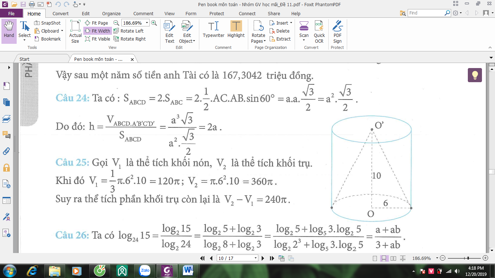The image size is (495, 278).
Task: Open PDF Sign in the Protect group
Action: [337, 32]
